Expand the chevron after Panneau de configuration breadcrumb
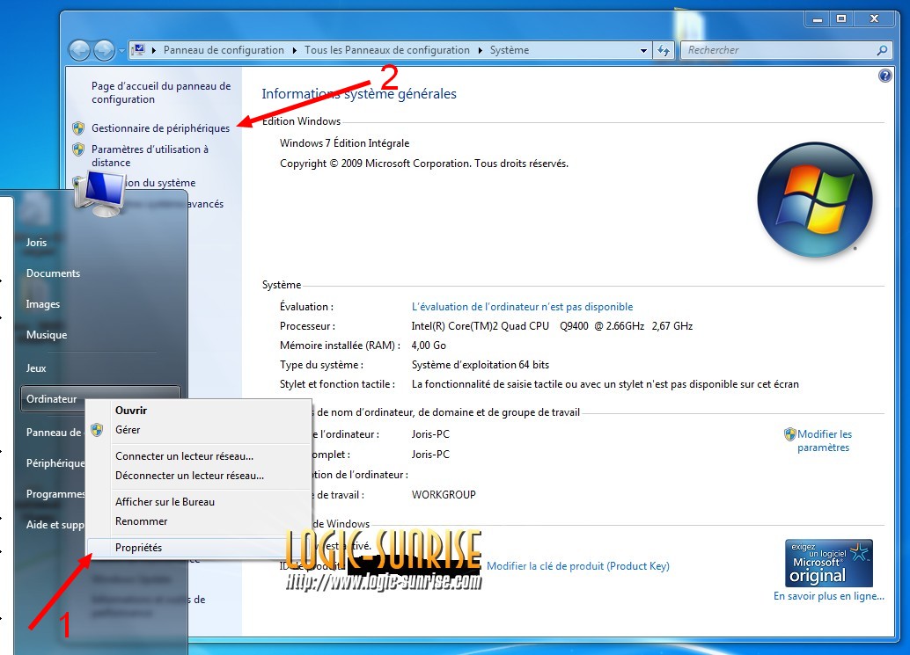 pos(295,50)
